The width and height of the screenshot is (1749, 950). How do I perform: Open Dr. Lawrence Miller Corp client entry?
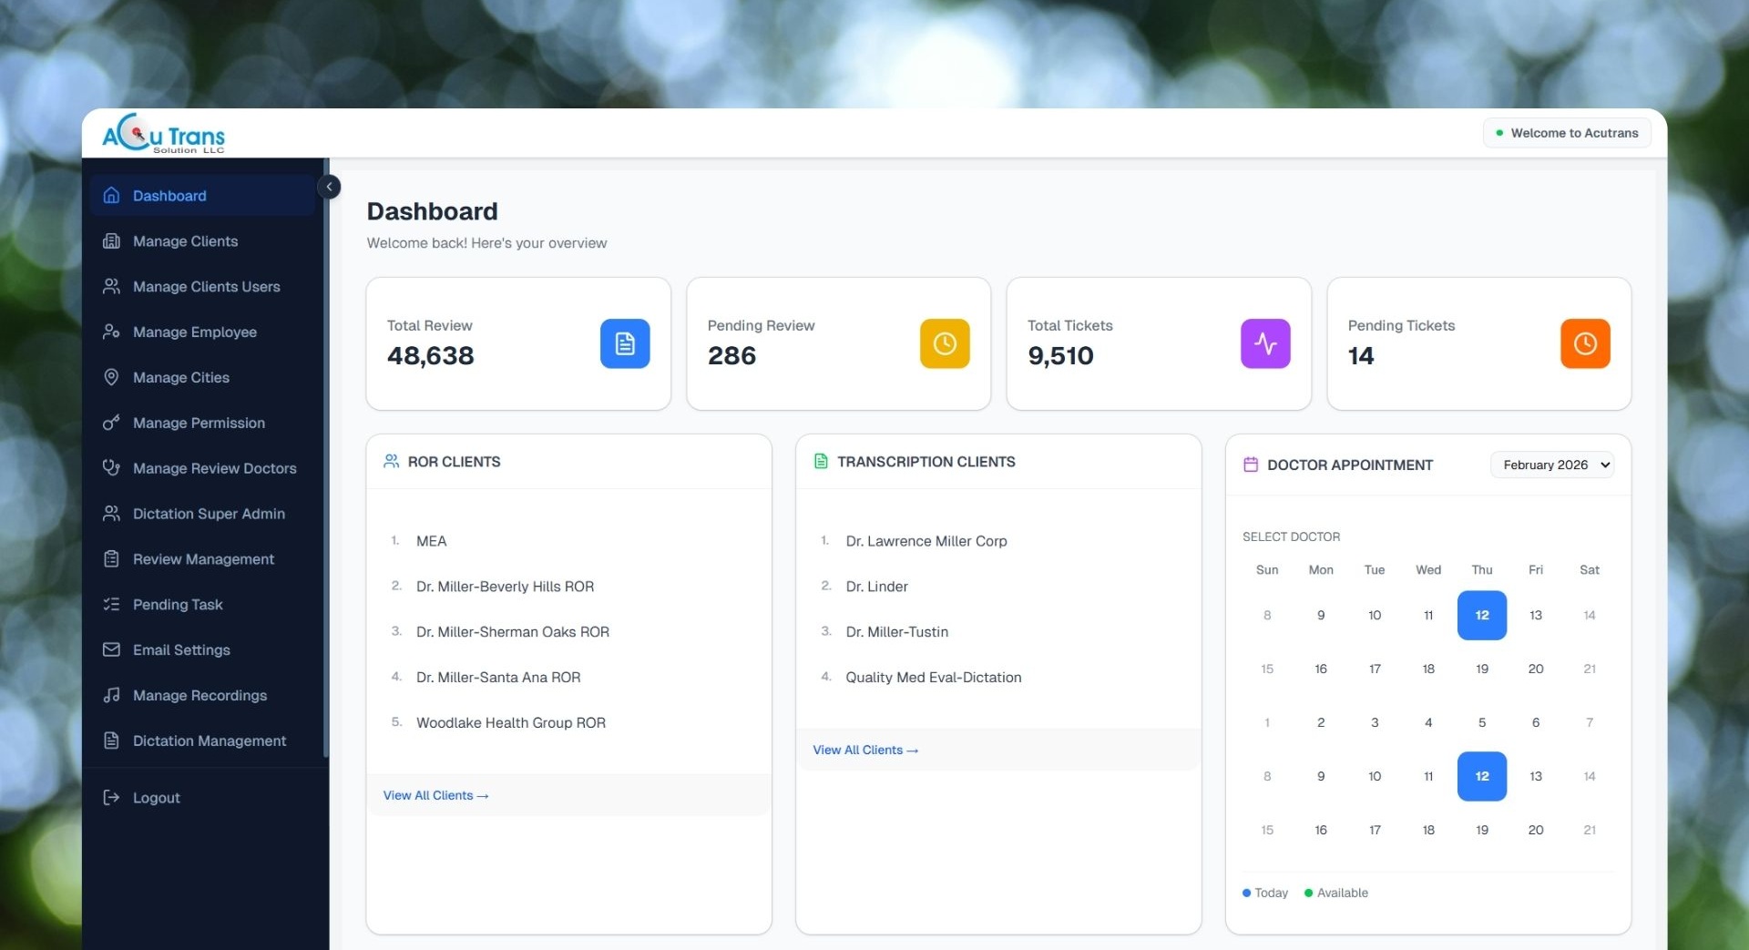click(x=926, y=541)
